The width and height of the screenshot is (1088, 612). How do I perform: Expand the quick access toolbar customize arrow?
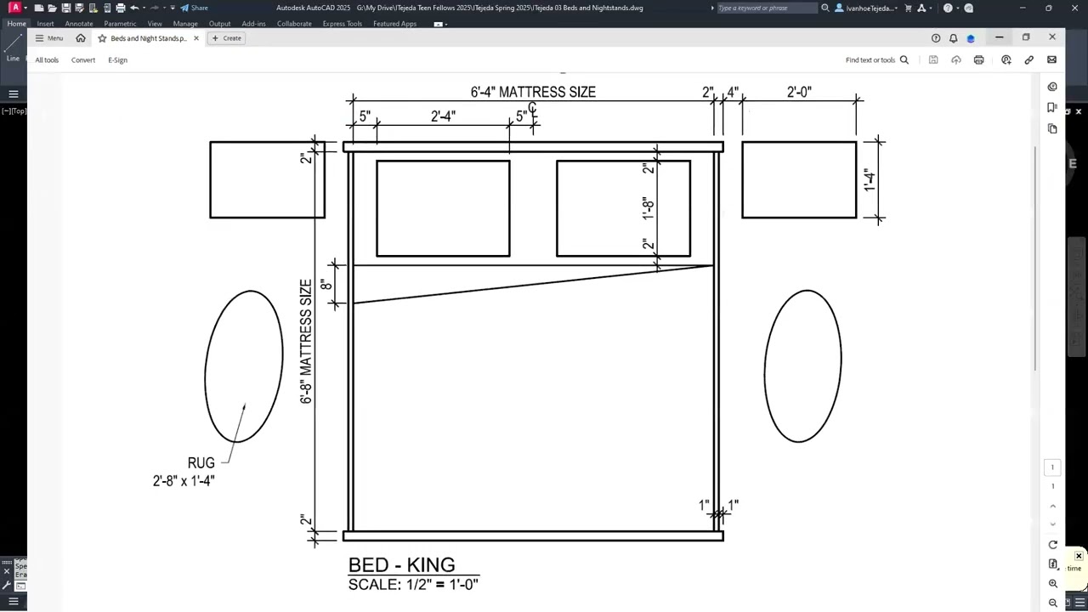coord(173,8)
